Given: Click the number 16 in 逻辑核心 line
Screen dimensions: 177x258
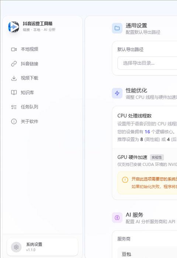Looking at the screenshot, I should pyautogui.click(x=147, y=132).
